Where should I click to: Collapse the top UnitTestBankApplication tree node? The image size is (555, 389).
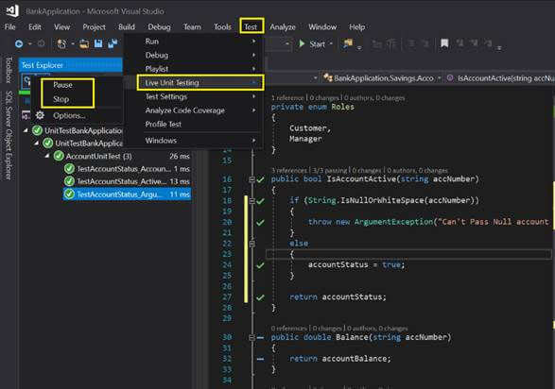(x=26, y=130)
